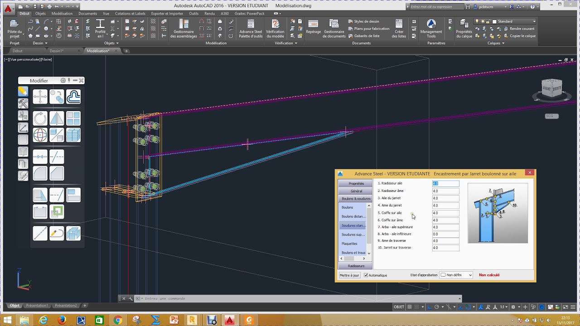The height and width of the screenshot is (326, 580).
Task: Open PowerPoint from the taskbar
Action: (174, 320)
